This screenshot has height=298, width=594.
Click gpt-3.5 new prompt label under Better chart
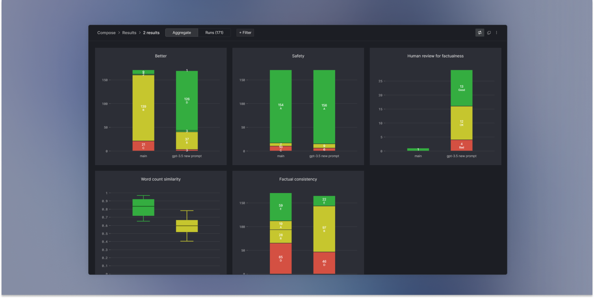click(x=187, y=156)
